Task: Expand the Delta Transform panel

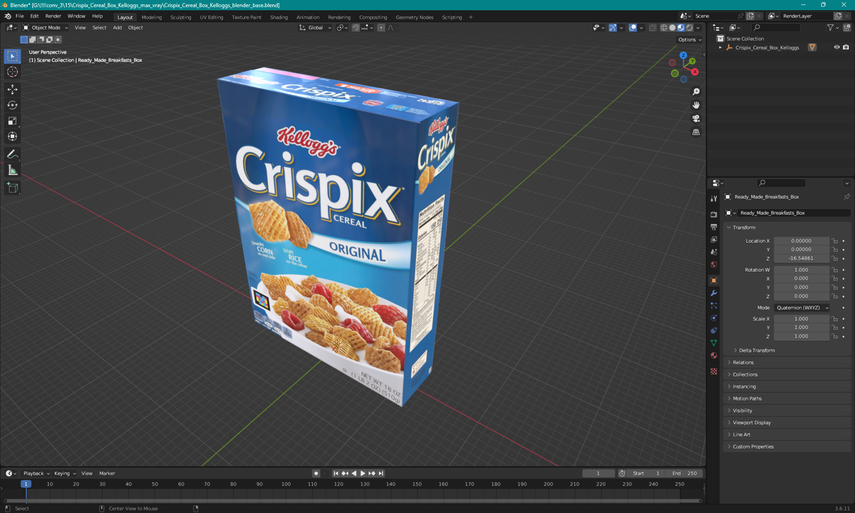Action: pos(757,350)
